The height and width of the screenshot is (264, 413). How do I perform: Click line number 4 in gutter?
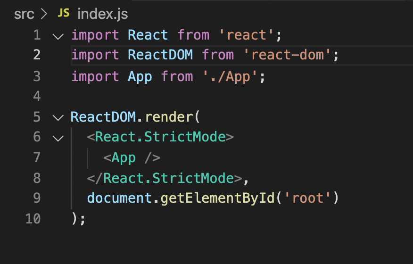click(x=37, y=96)
